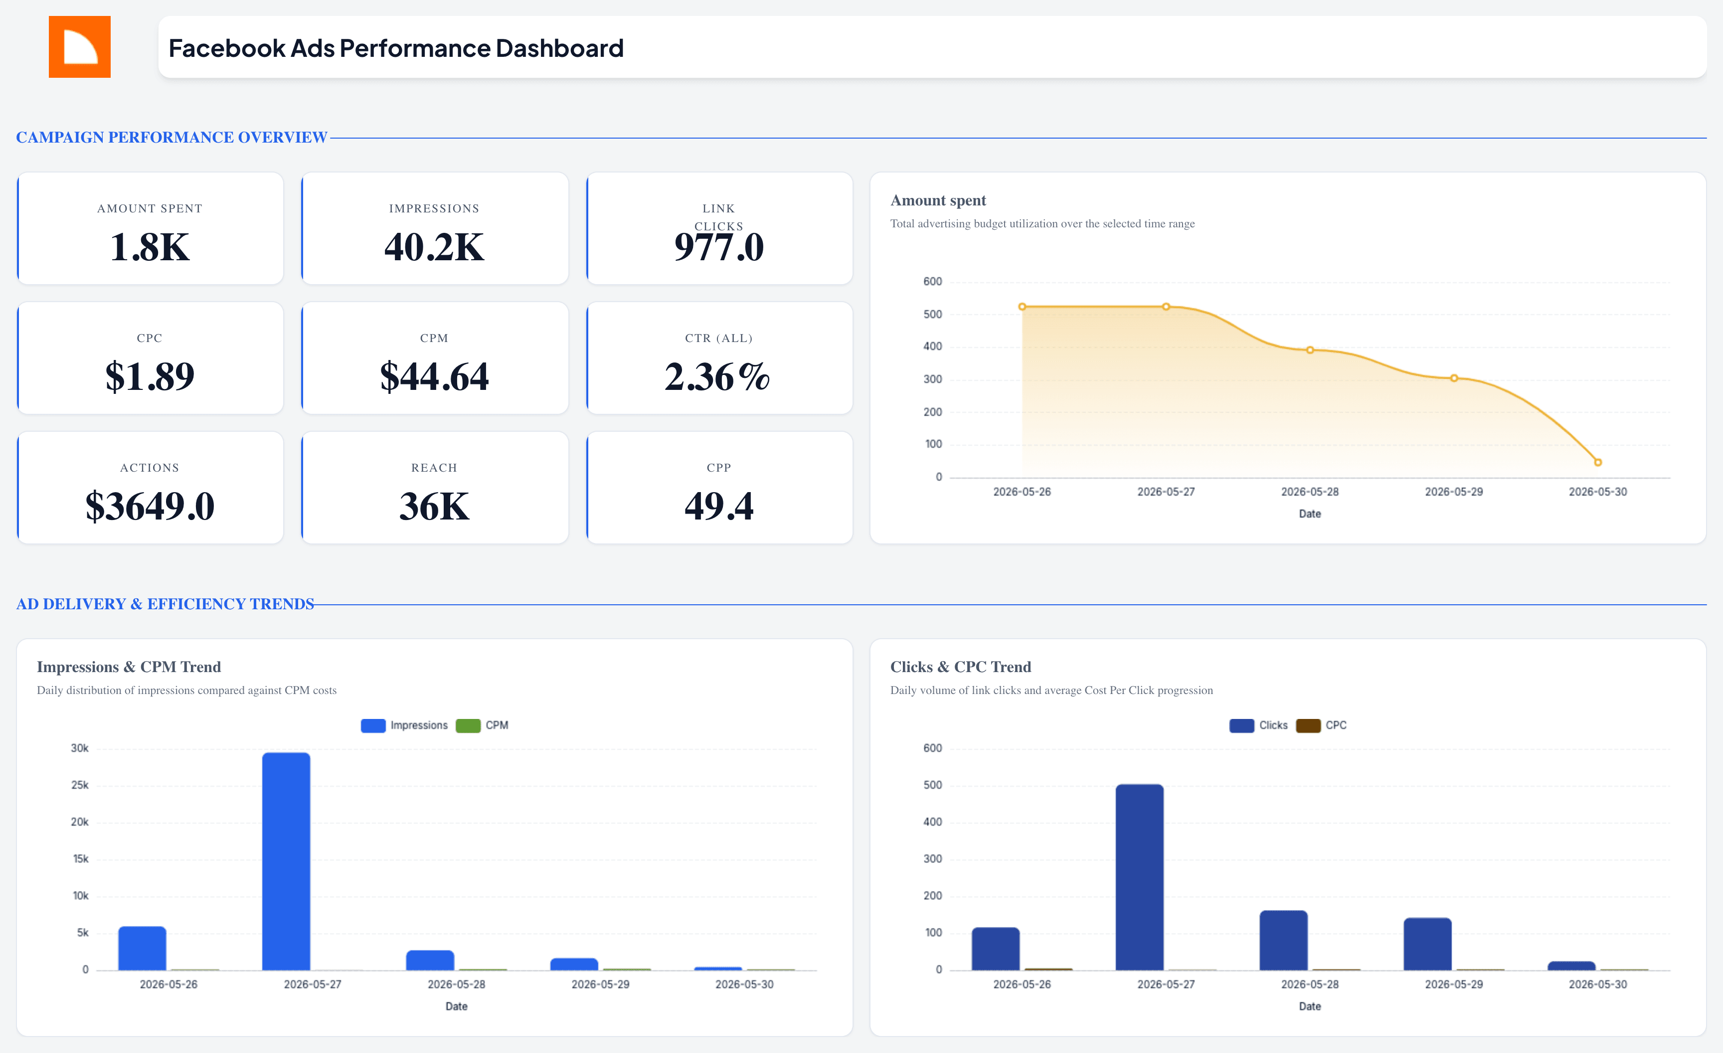Click the orange dashboard logo icon
The width and height of the screenshot is (1723, 1053).
coord(80,47)
